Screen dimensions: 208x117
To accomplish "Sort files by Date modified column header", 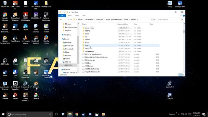I will click(x=123, y=24).
